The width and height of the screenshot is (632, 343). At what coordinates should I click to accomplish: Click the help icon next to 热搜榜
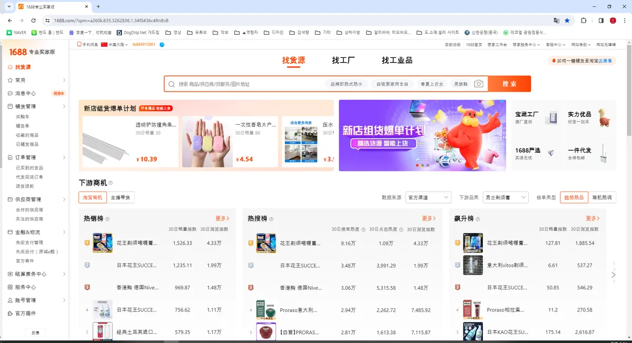[x=271, y=219]
